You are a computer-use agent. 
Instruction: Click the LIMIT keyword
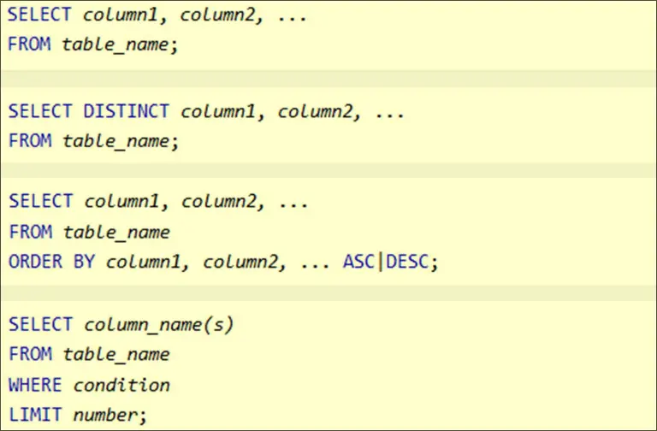click(x=35, y=416)
